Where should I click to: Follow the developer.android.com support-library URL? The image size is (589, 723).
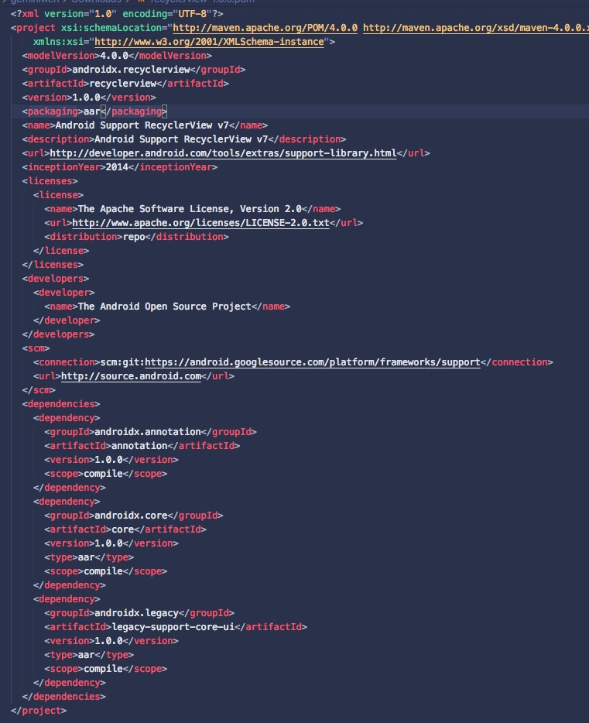click(x=223, y=153)
